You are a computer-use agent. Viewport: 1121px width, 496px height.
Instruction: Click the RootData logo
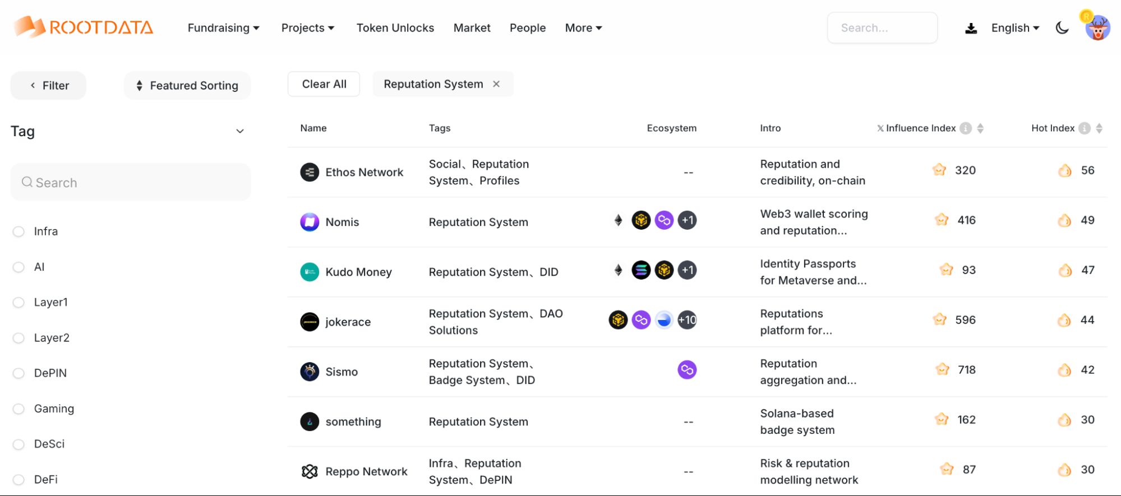(x=83, y=27)
